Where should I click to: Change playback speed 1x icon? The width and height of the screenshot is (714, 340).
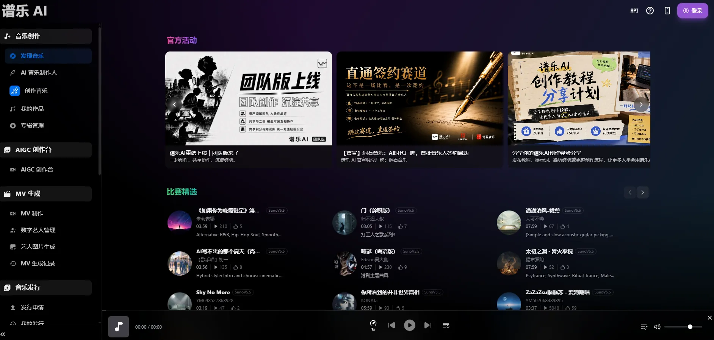tap(373, 325)
